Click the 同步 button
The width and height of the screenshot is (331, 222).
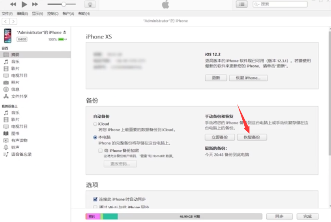(x=279, y=216)
